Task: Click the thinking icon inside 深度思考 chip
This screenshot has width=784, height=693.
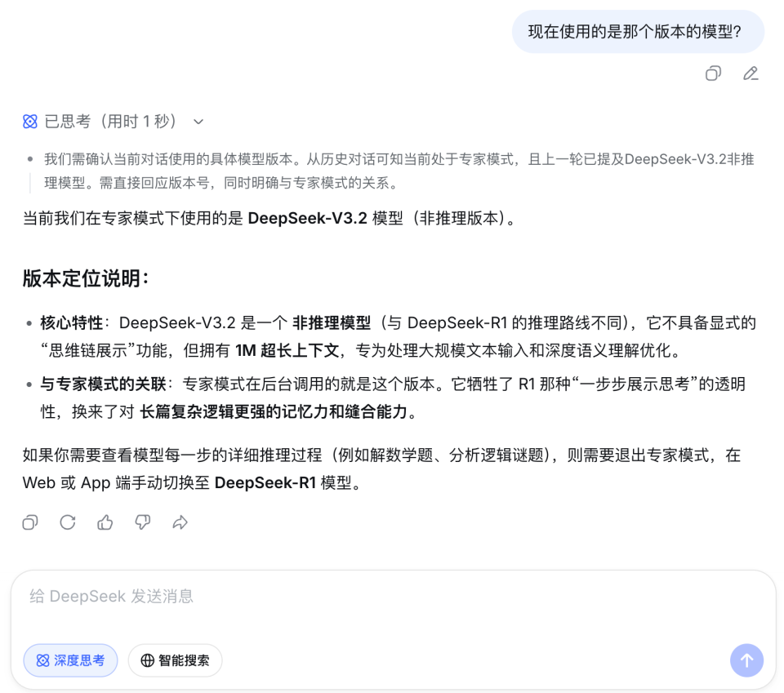Action: pyautogui.click(x=43, y=660)
